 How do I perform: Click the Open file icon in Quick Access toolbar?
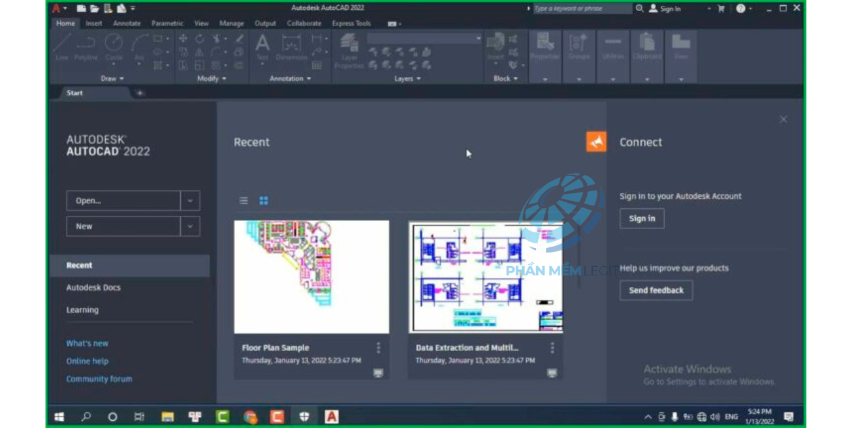pos(95,8)
